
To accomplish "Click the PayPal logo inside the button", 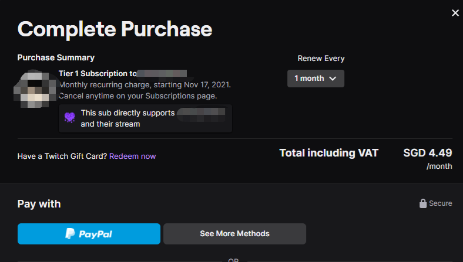I will (89, 234).
